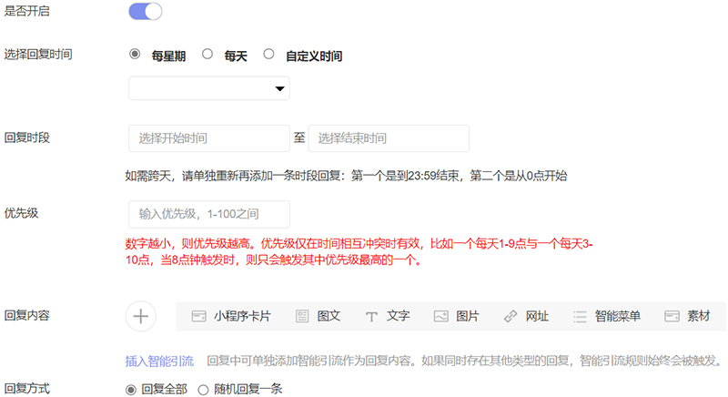The image size is (728, 397).
Task: Click the 优先级 label text
Action: click(x=21, y=214)
